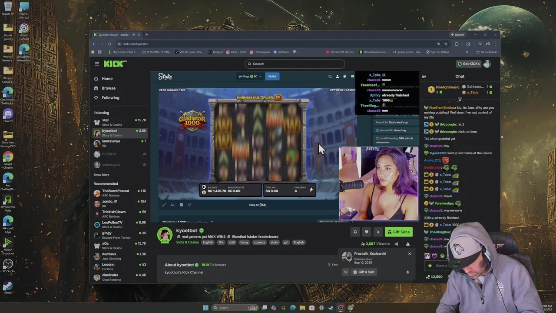This screenshot has height=313, width=556.
Task: Toggle notification bell for kyootbot
Action: (355, 232)
